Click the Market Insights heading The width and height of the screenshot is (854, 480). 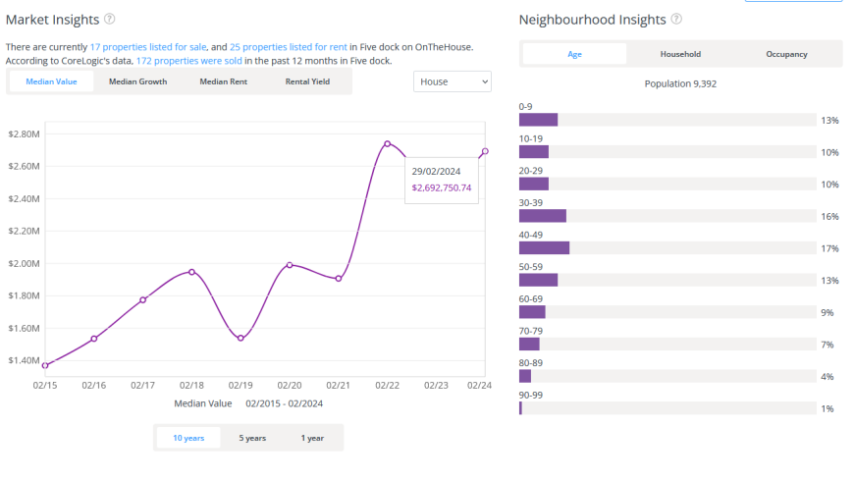click(53, 20)
